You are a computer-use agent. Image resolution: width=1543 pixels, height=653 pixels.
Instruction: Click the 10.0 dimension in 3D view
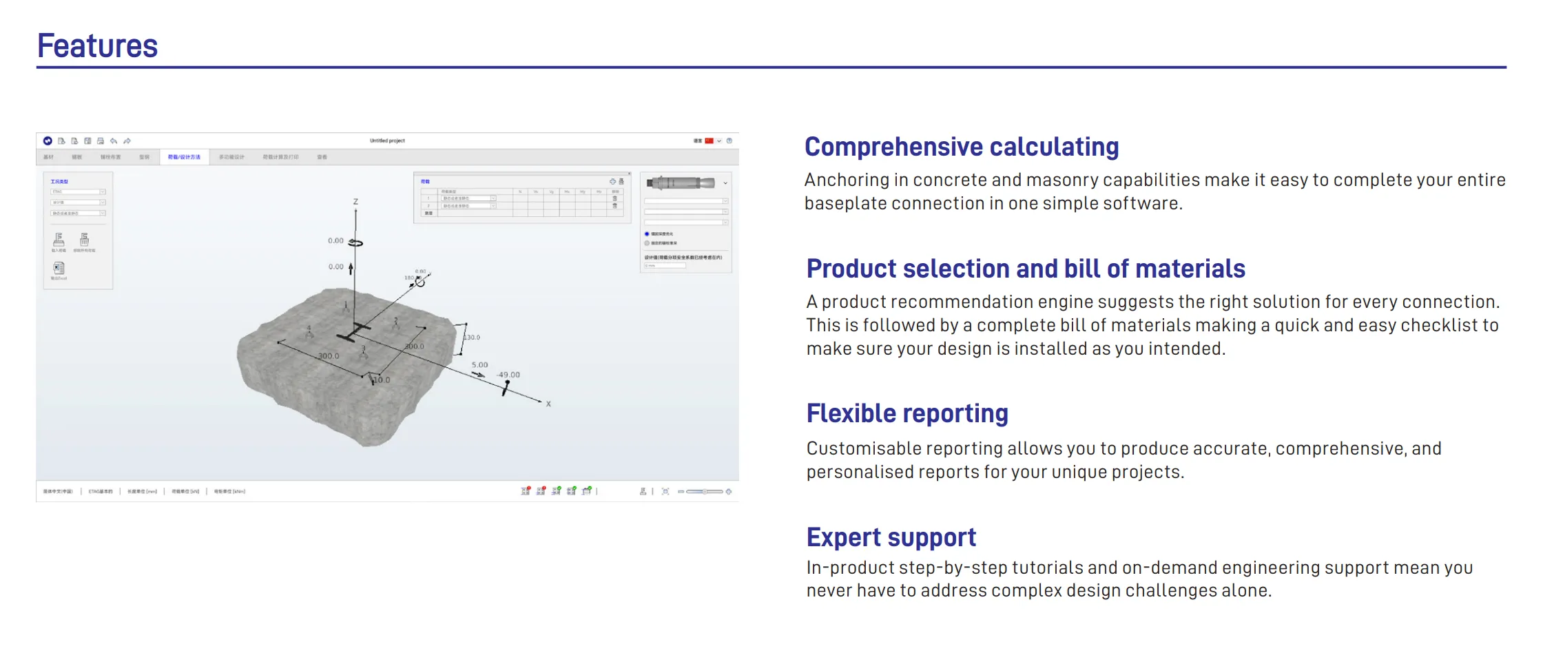pyautogui.click(x=382, y=380)
